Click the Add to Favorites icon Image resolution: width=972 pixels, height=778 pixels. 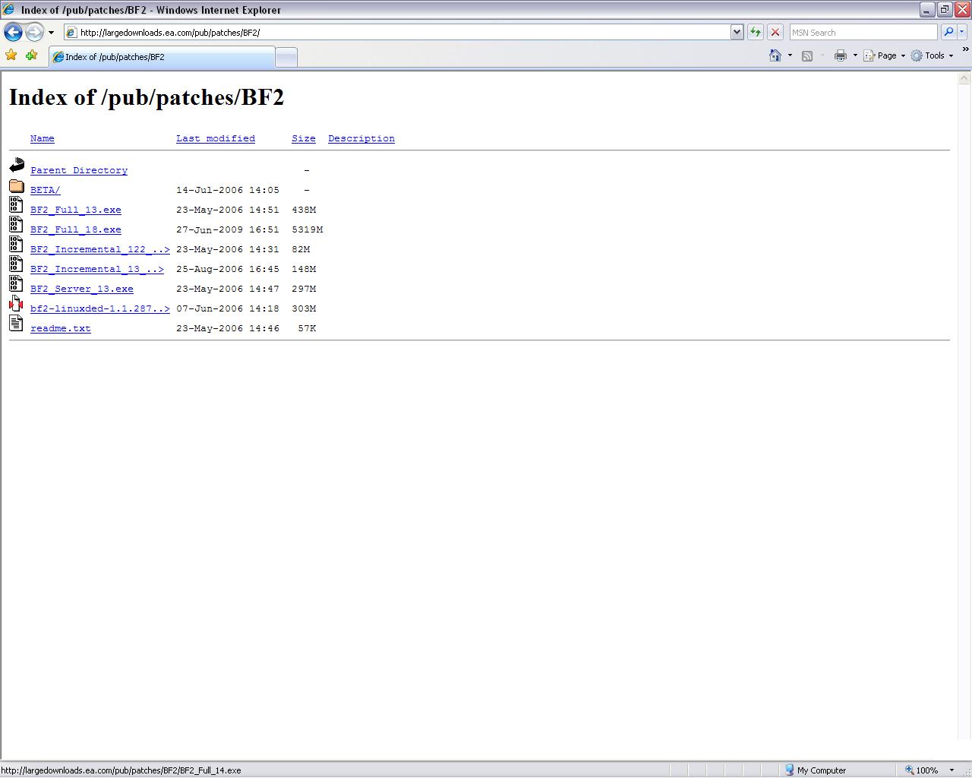pyautogui.click(x=31, y=55)
